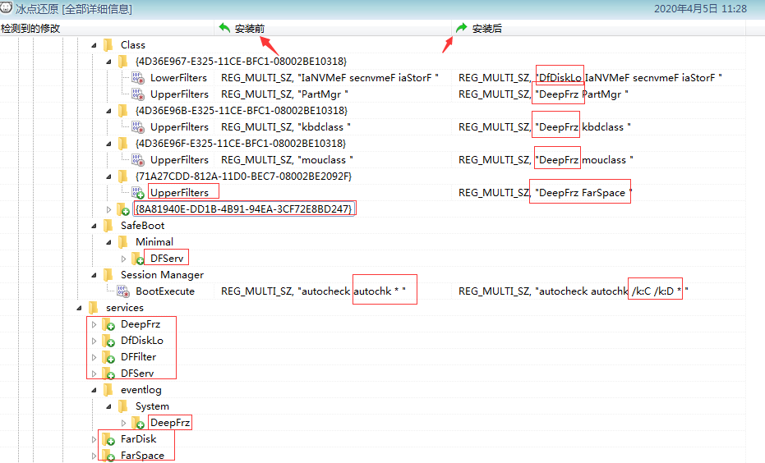
Task: Click the eventlog folder icon
Action: click(x=108, y=390)
